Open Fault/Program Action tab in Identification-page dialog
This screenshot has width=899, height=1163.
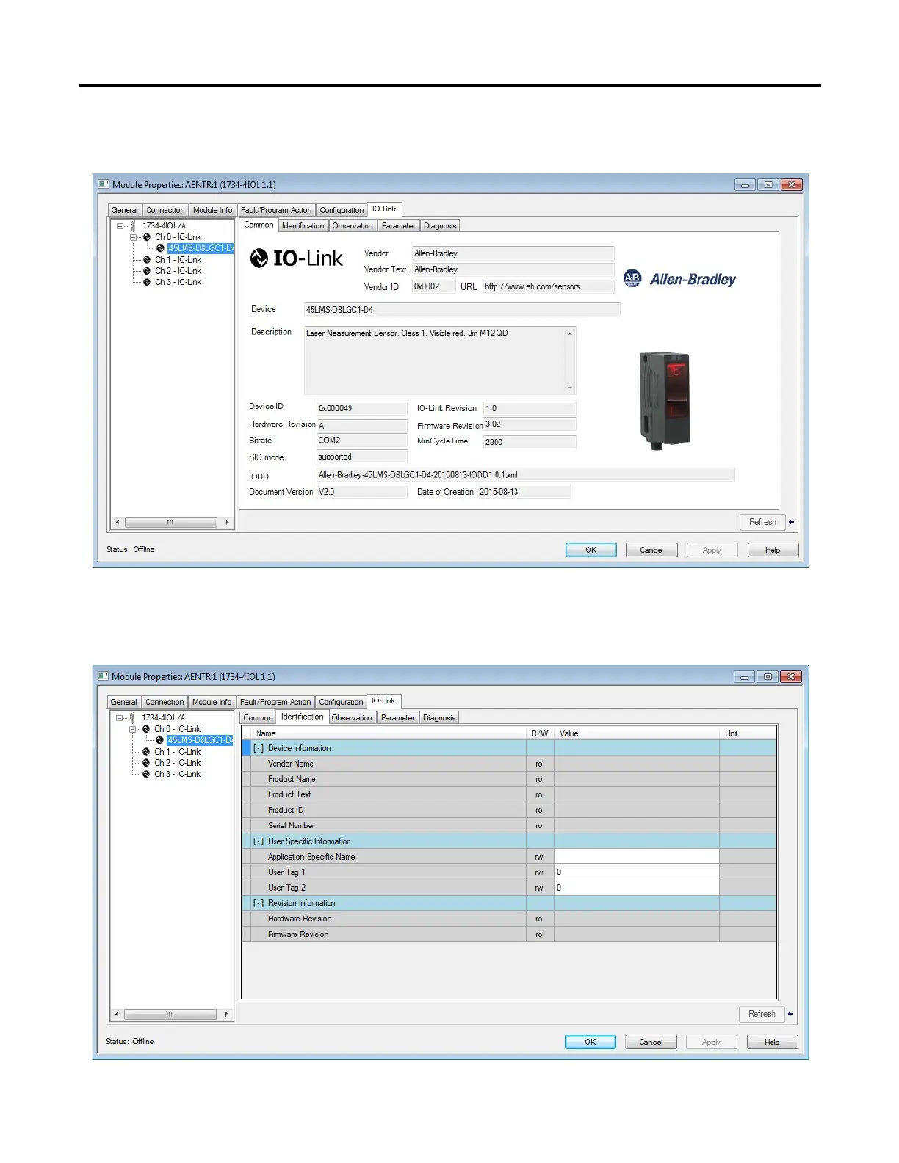tap(275, 702)
